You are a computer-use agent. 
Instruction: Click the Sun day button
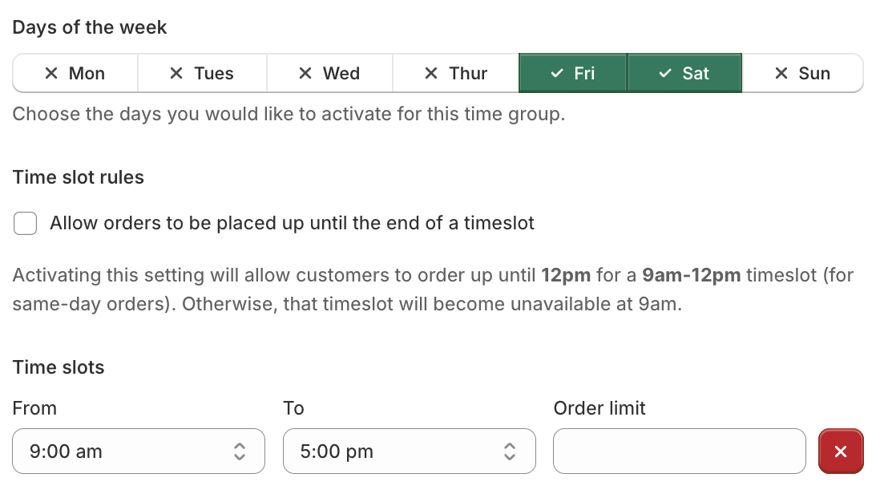[803, 73]
